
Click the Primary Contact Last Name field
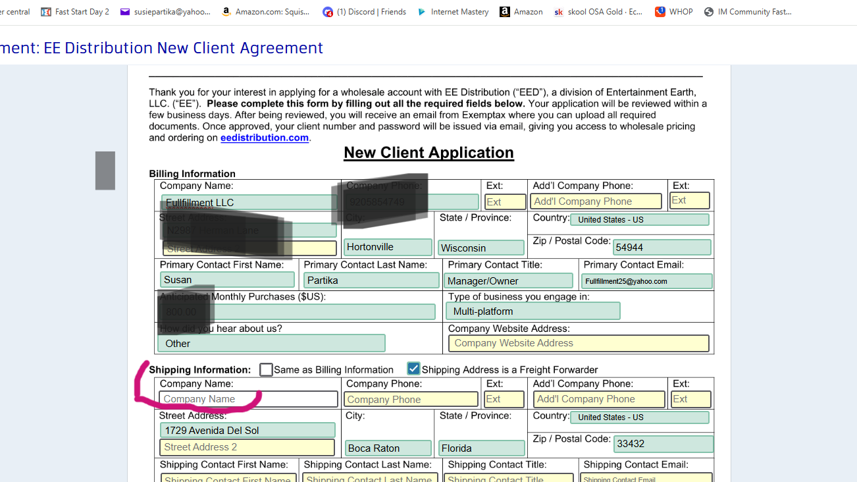point(371,280)
